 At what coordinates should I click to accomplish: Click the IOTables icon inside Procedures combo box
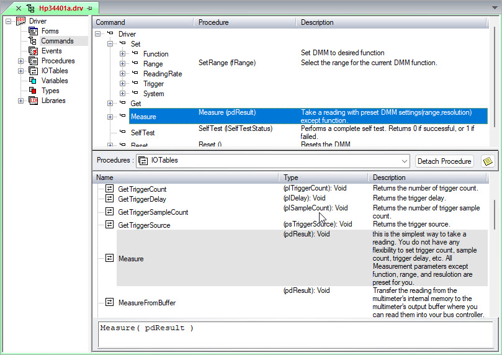[x=143, y=161]
